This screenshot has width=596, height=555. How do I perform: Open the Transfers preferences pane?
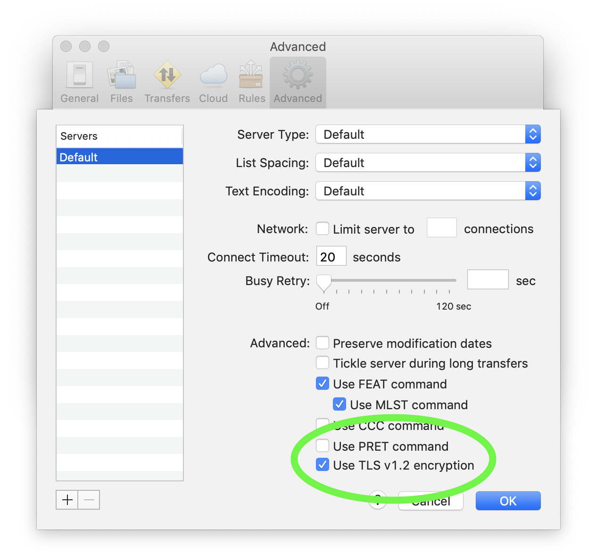(167, 82)
